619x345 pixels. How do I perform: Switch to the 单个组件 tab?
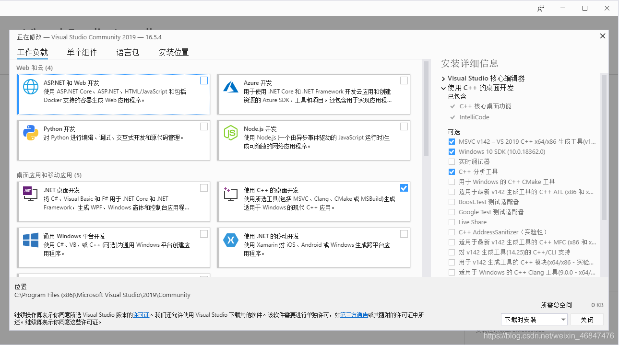click(82, 53)
